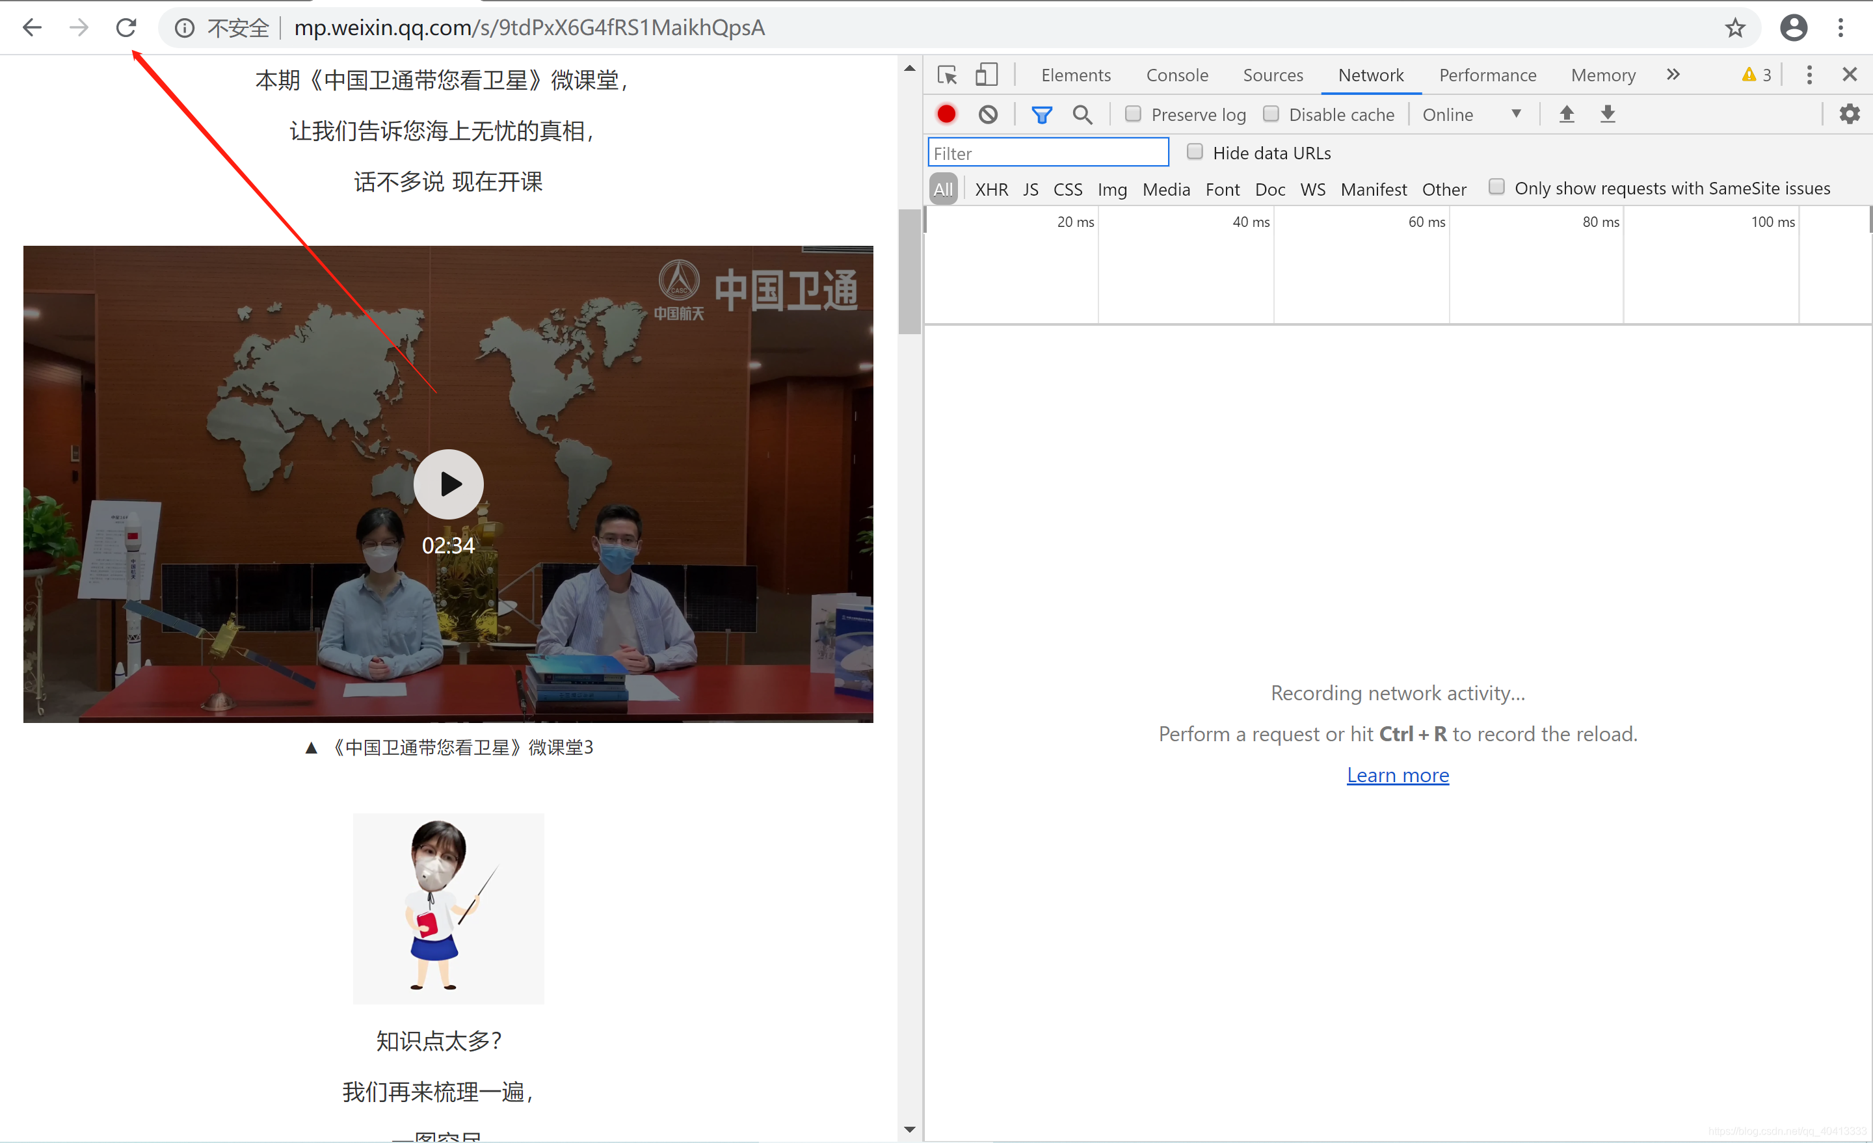Click the record network log button

tap(946, 114)
